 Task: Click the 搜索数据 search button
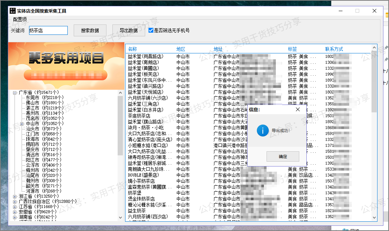click(x=90, y=30)
